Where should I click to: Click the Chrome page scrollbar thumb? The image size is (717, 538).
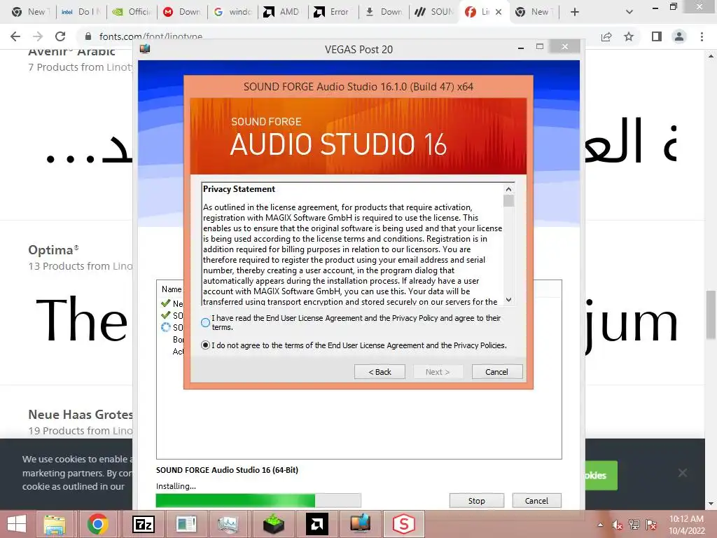711,315
